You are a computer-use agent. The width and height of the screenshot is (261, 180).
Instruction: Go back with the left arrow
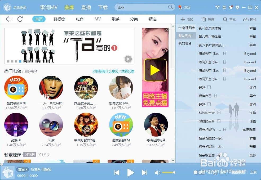(x=9, y=19)
